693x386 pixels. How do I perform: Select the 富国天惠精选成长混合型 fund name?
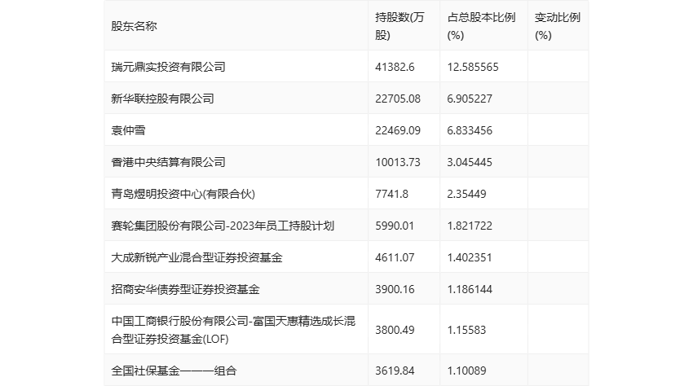(233, 330)
